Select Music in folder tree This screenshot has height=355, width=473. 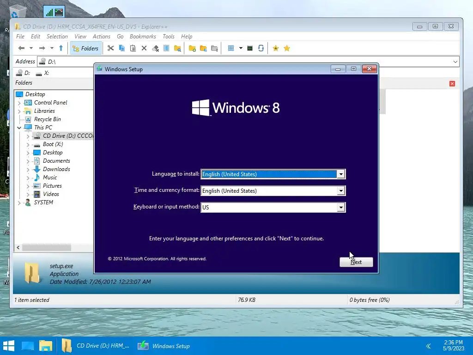point(50,177)
